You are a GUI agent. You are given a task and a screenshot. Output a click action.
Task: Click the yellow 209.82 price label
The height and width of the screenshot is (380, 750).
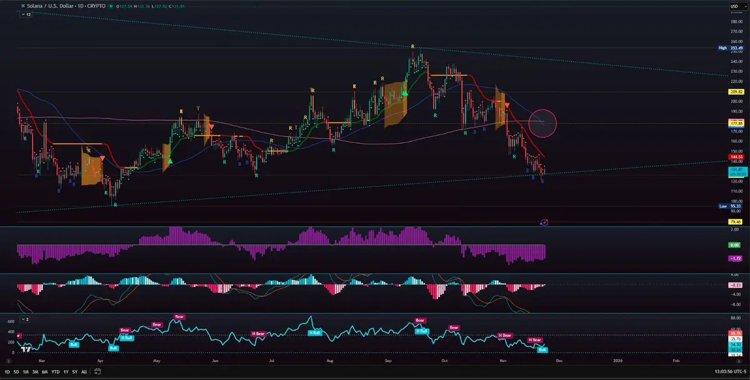[x=736, y=91]
